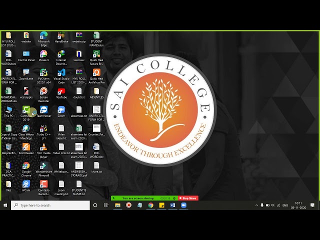This screenshot has width=320, height=240.
Task: Open volume control in system tray
Action: [x=273, y=205]
